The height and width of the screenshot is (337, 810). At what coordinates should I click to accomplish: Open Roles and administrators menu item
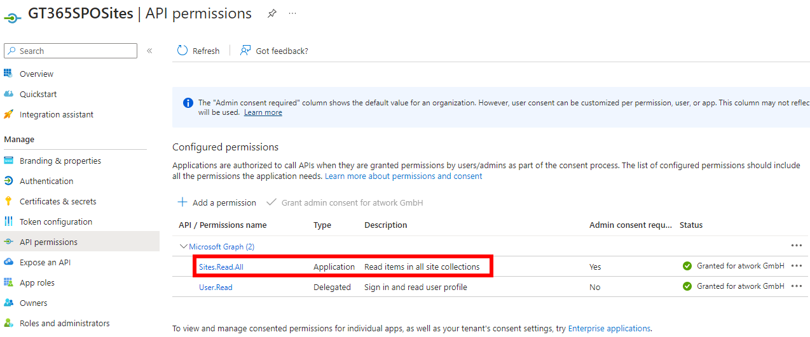pyautogui.click(x=64, y=323)
